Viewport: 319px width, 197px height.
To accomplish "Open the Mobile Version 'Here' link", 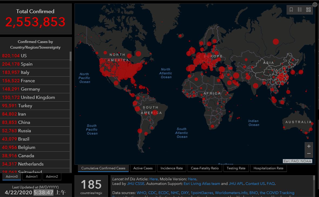I will (x=192, y=179).
